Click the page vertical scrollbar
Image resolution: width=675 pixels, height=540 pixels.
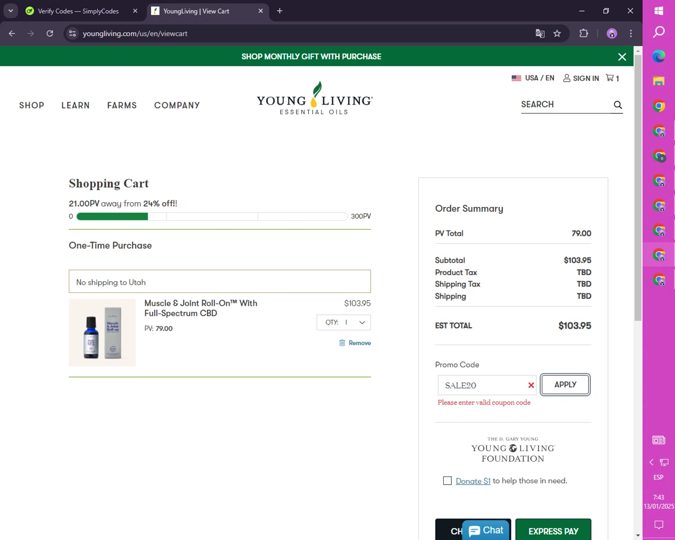click(x=638, y=189)
